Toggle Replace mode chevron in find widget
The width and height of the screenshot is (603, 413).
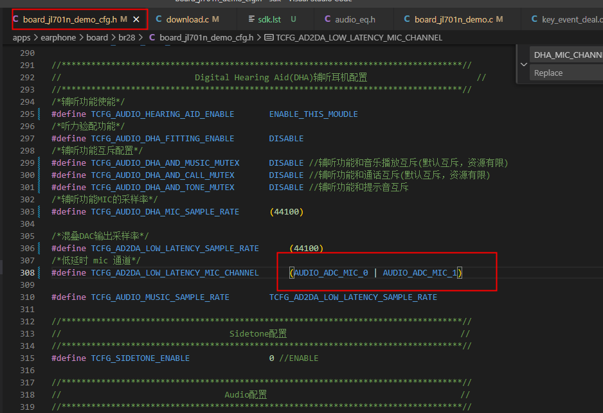tap(524, 64)
